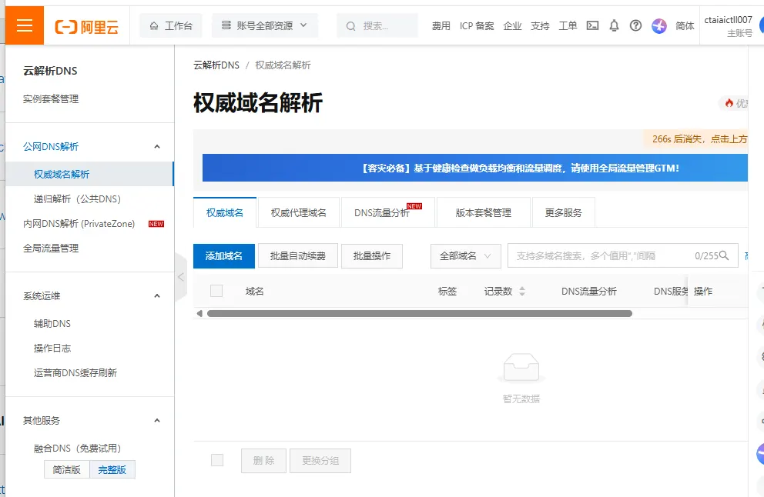Image resolution: width=764 pixels, height=497 pixels.
Task: Open 实例套餐管理 in sidebar
Action: pos(51,98)
